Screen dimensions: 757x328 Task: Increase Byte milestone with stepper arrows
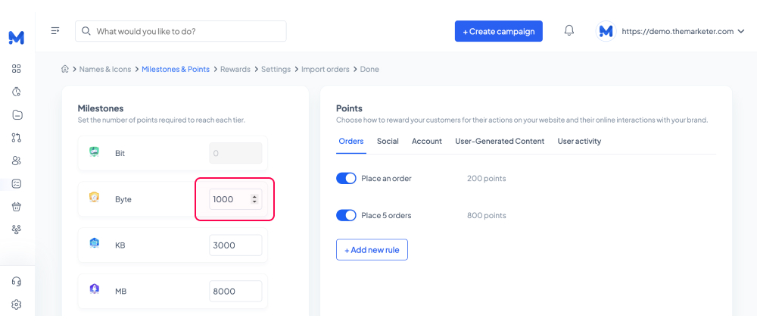(x=254, y=197)
